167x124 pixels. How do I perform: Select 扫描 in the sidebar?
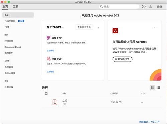[x=7, y=27]
